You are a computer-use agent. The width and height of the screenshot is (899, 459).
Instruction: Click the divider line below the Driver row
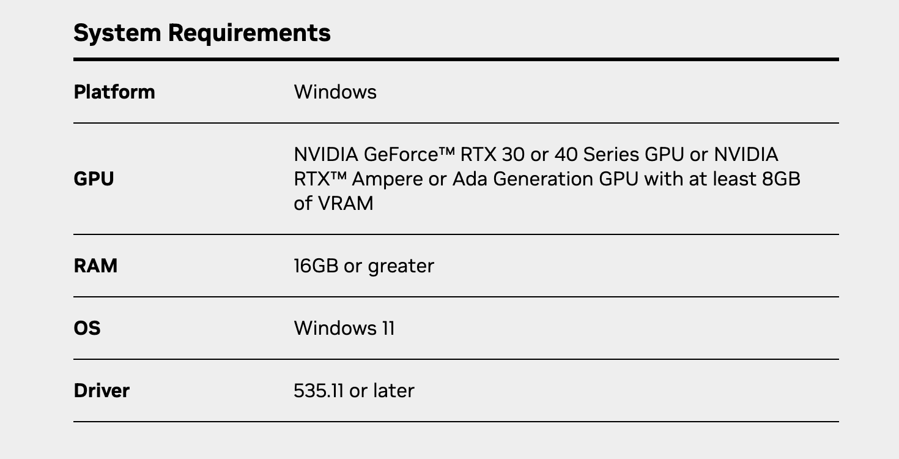point(456,422)
